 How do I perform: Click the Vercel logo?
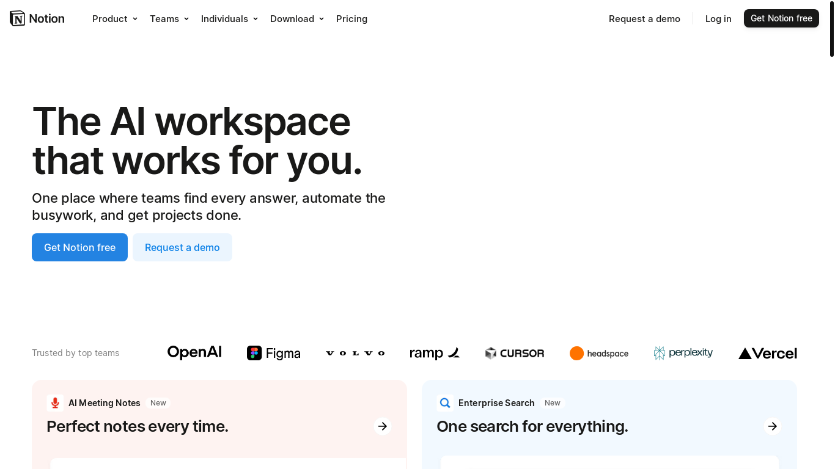pyautogui.click(x=768, y=353)
